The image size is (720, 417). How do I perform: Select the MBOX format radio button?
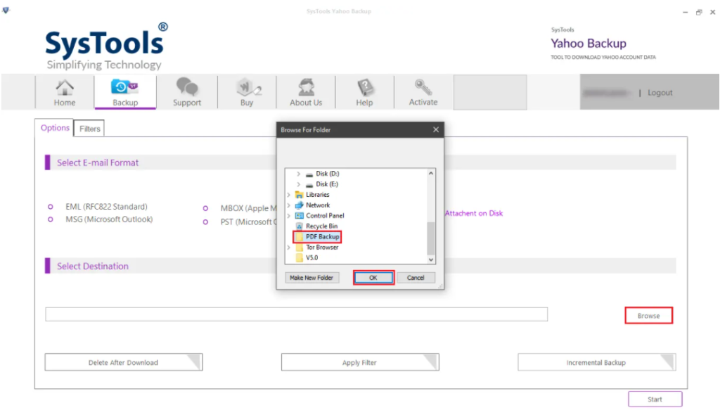(205, 208)
